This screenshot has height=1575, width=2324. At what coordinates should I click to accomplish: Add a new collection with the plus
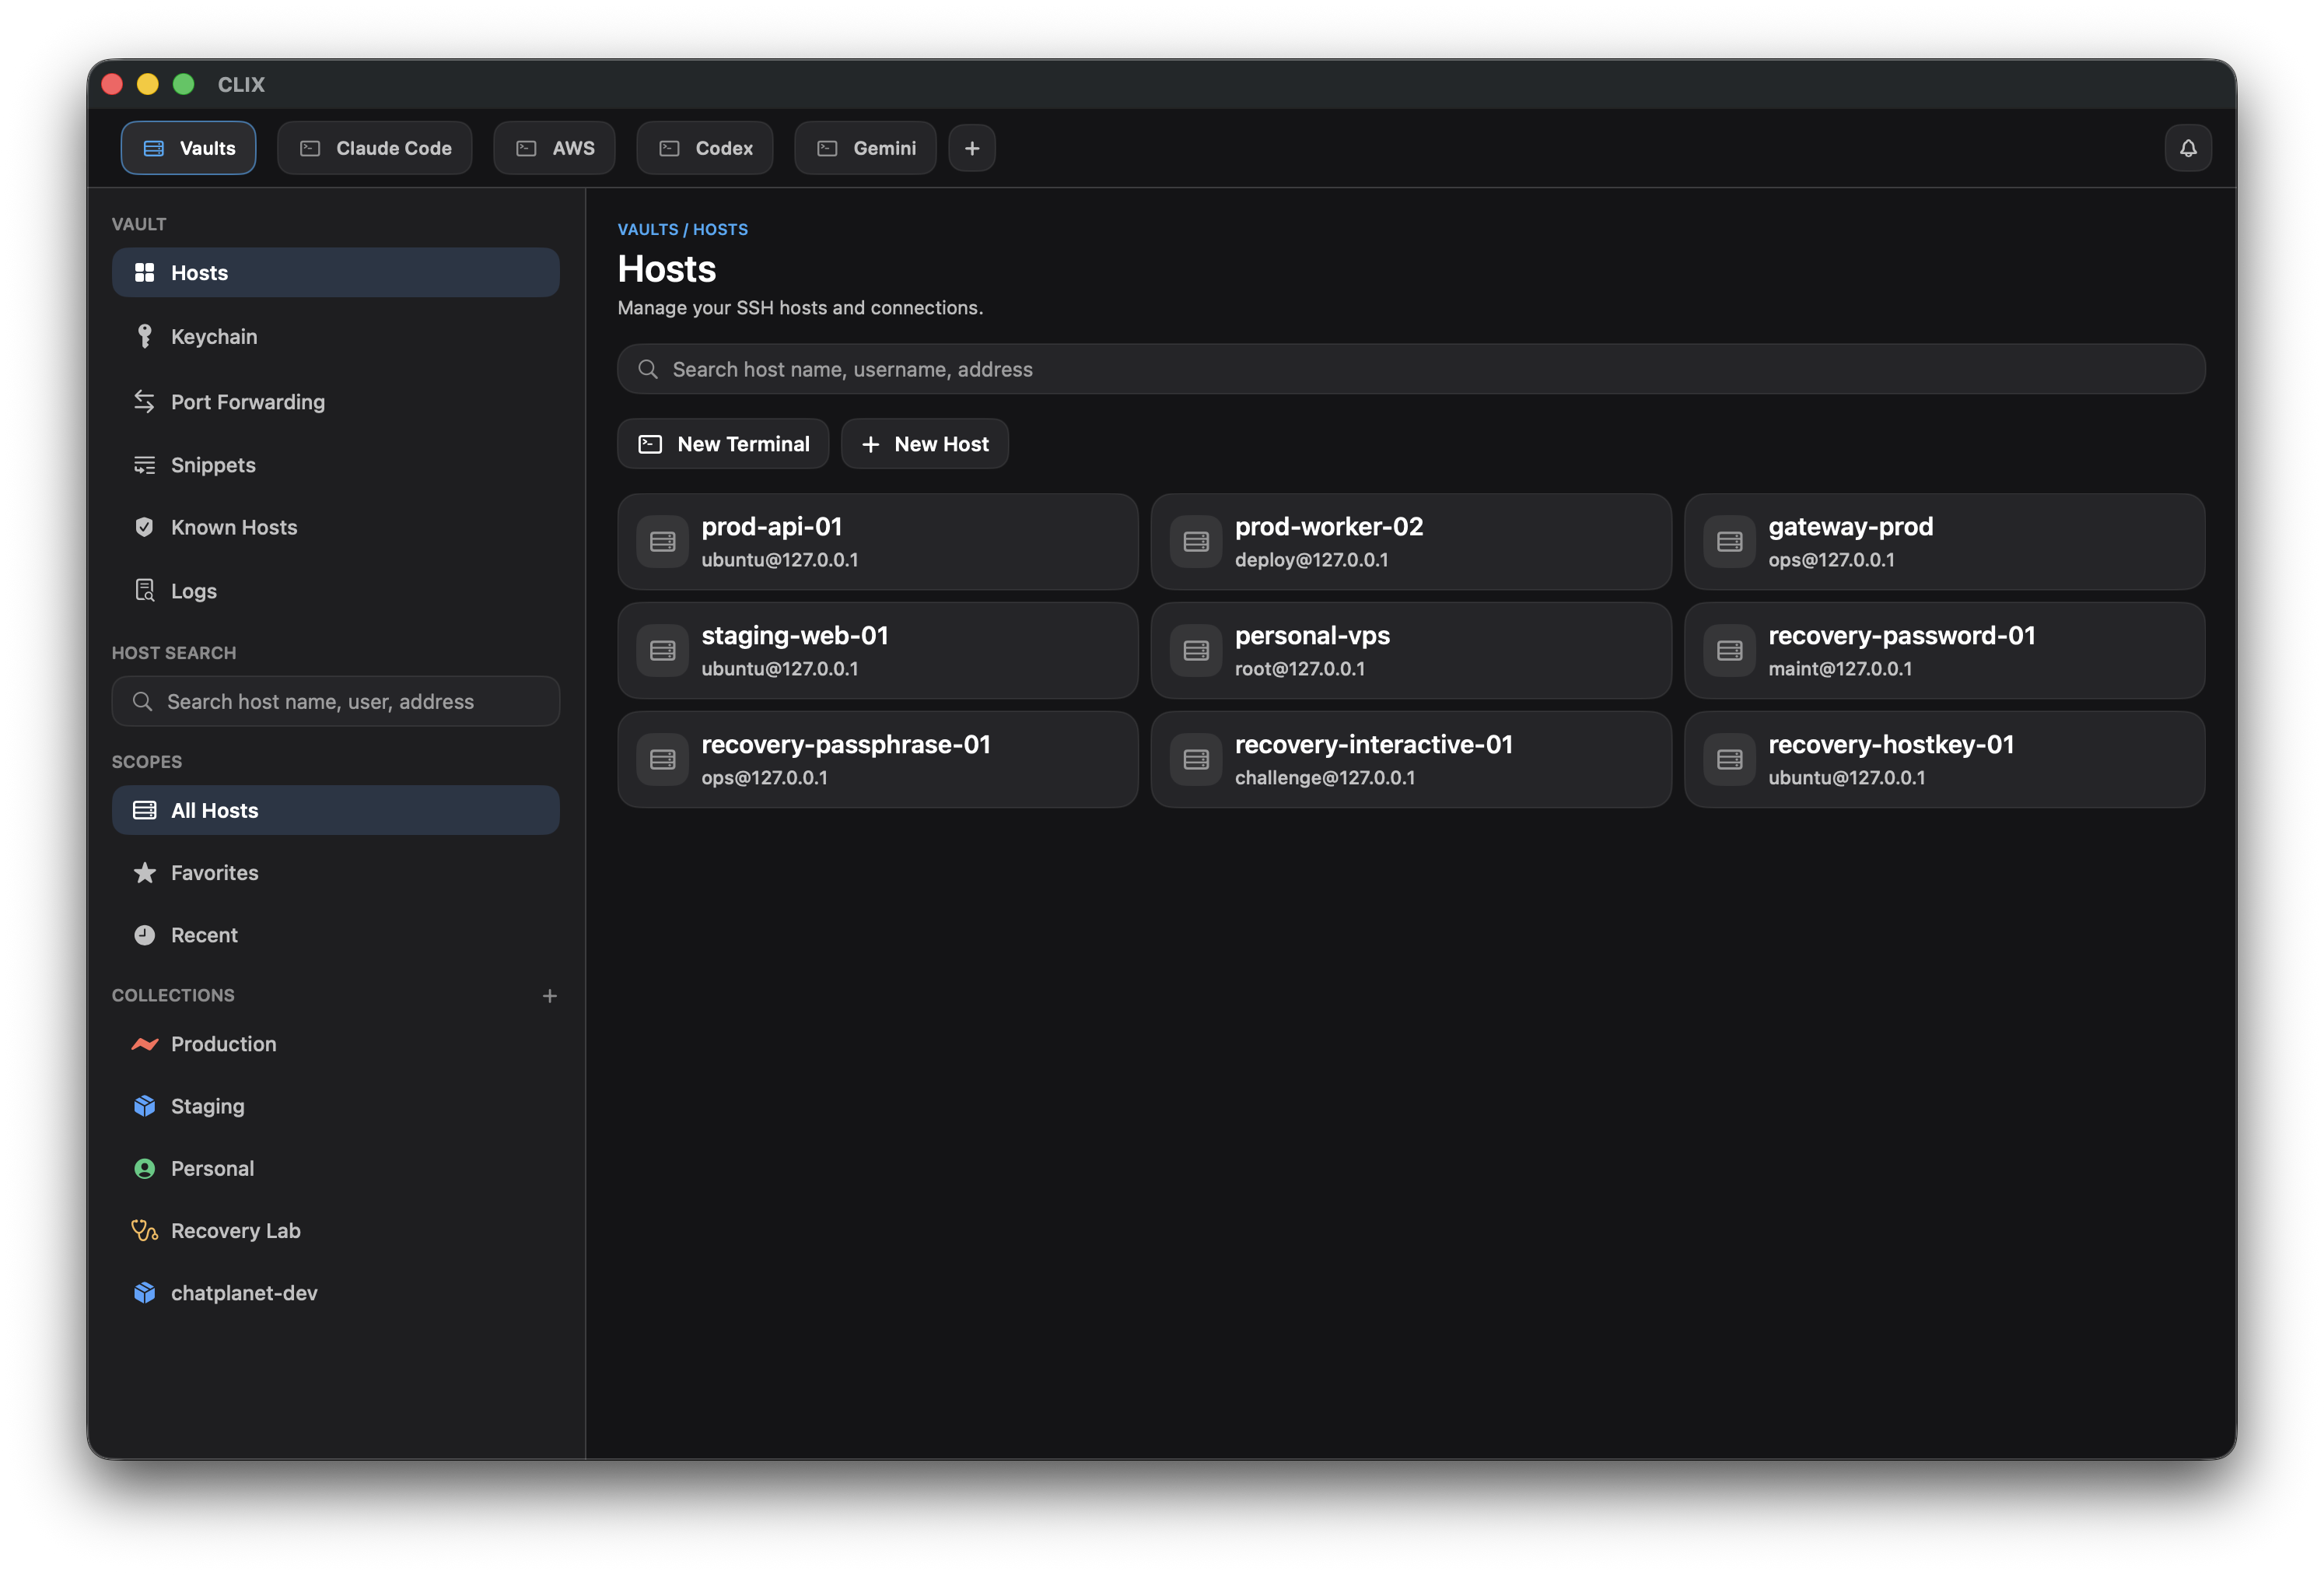pyautogui.click(x=550, y=995)
